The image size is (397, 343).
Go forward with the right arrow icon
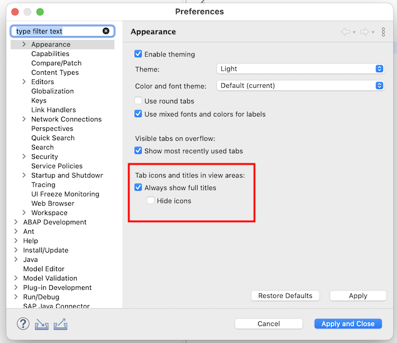364,32
